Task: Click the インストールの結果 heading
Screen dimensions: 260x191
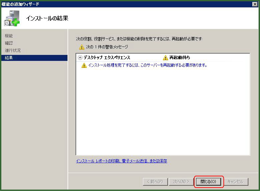Action: (x=47, y=18)
